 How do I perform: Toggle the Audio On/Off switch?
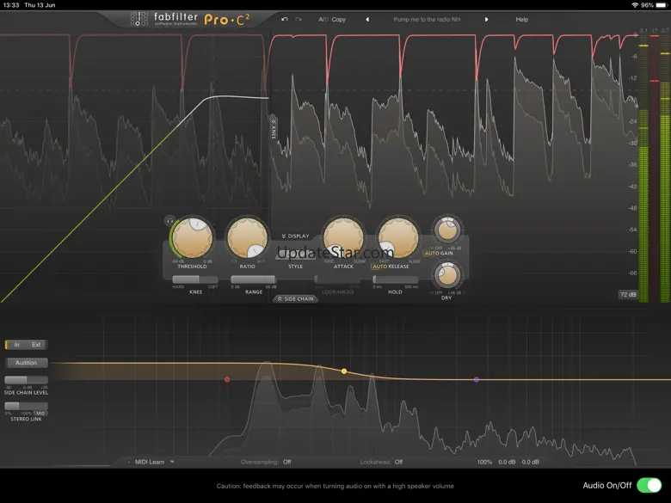(x=649, y=486)
